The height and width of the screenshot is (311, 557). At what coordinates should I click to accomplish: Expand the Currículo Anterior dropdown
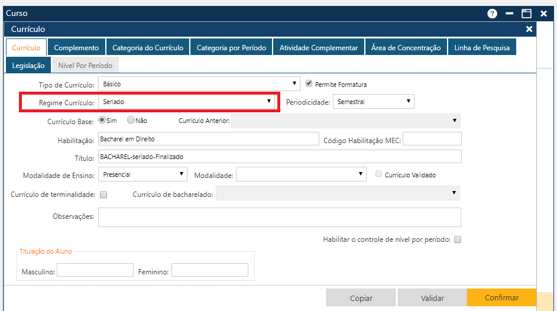click(346, 121)
